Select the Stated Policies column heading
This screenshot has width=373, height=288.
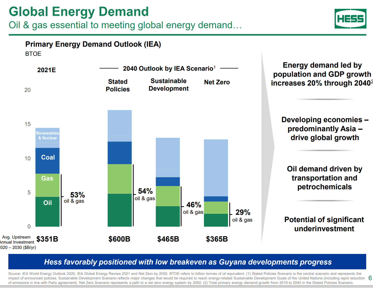[x=118, y=85]
